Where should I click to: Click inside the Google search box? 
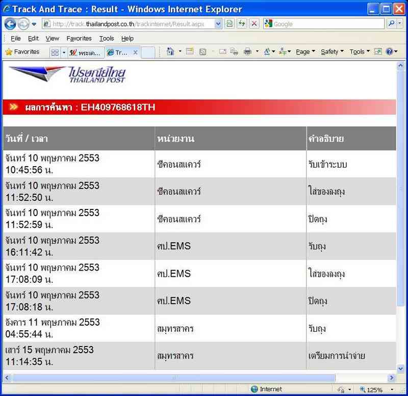coord(326,24)
